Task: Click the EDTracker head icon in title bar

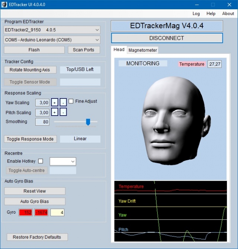Action: (x=4, y=4)
